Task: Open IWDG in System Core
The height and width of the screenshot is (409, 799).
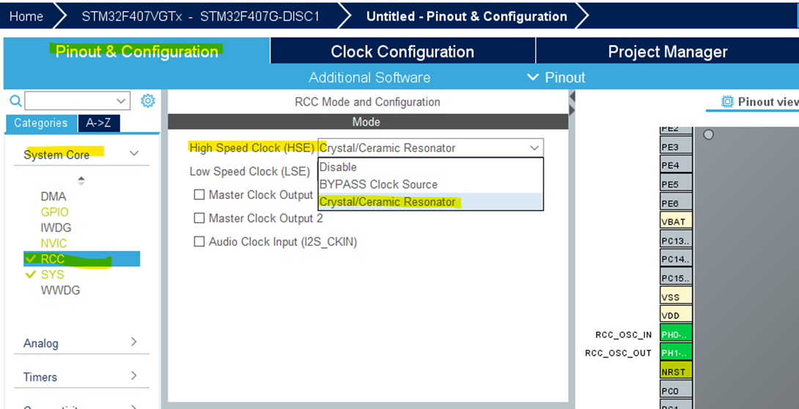Action: click(56, 228)
